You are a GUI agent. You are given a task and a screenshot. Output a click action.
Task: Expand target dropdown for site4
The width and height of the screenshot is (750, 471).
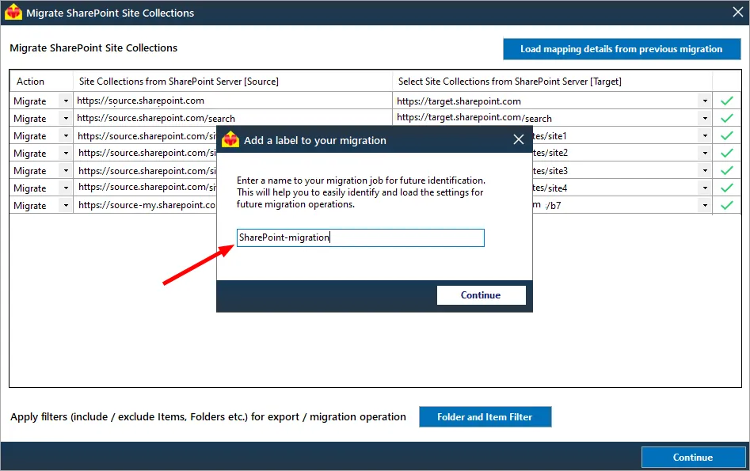(x=705, y=188)
